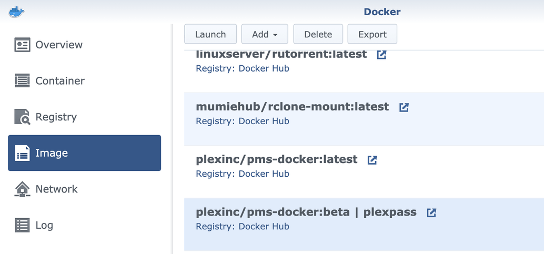544x254 pixels.
Task: Click the Log list icon
Action: [x=23, y=225]
